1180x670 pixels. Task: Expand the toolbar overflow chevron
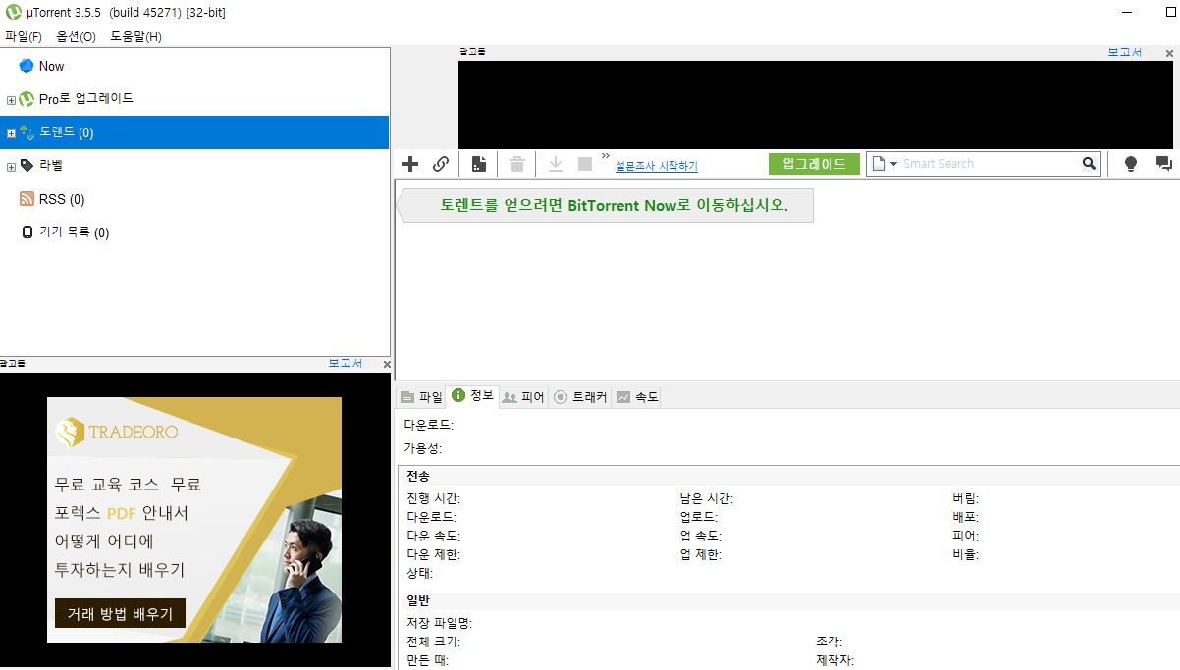coord(606,156)
